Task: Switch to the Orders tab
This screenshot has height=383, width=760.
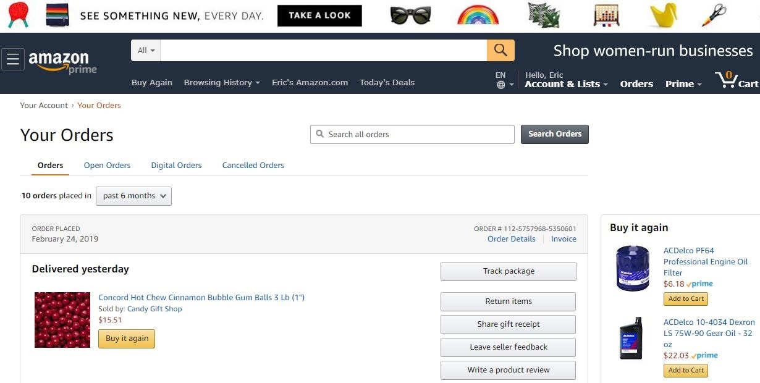Action: click(x=50, y=165)
